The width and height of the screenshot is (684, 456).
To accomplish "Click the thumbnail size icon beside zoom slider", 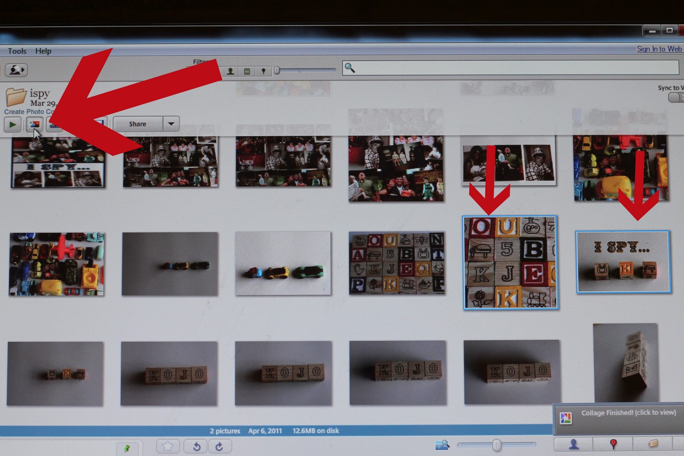I will tap(442, 445).
